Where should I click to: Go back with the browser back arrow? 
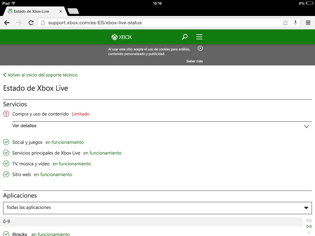pos(7,23)
